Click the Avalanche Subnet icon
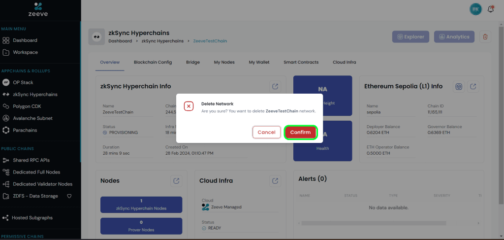 (x=6, y=118)
